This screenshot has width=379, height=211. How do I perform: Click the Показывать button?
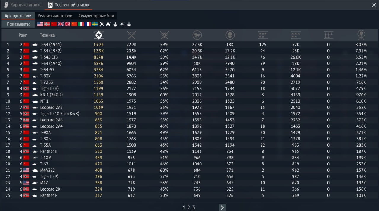[x=18, y=24]
